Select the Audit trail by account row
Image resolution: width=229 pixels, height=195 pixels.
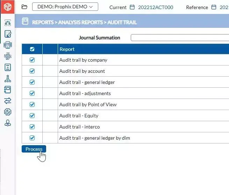[82, 71]
